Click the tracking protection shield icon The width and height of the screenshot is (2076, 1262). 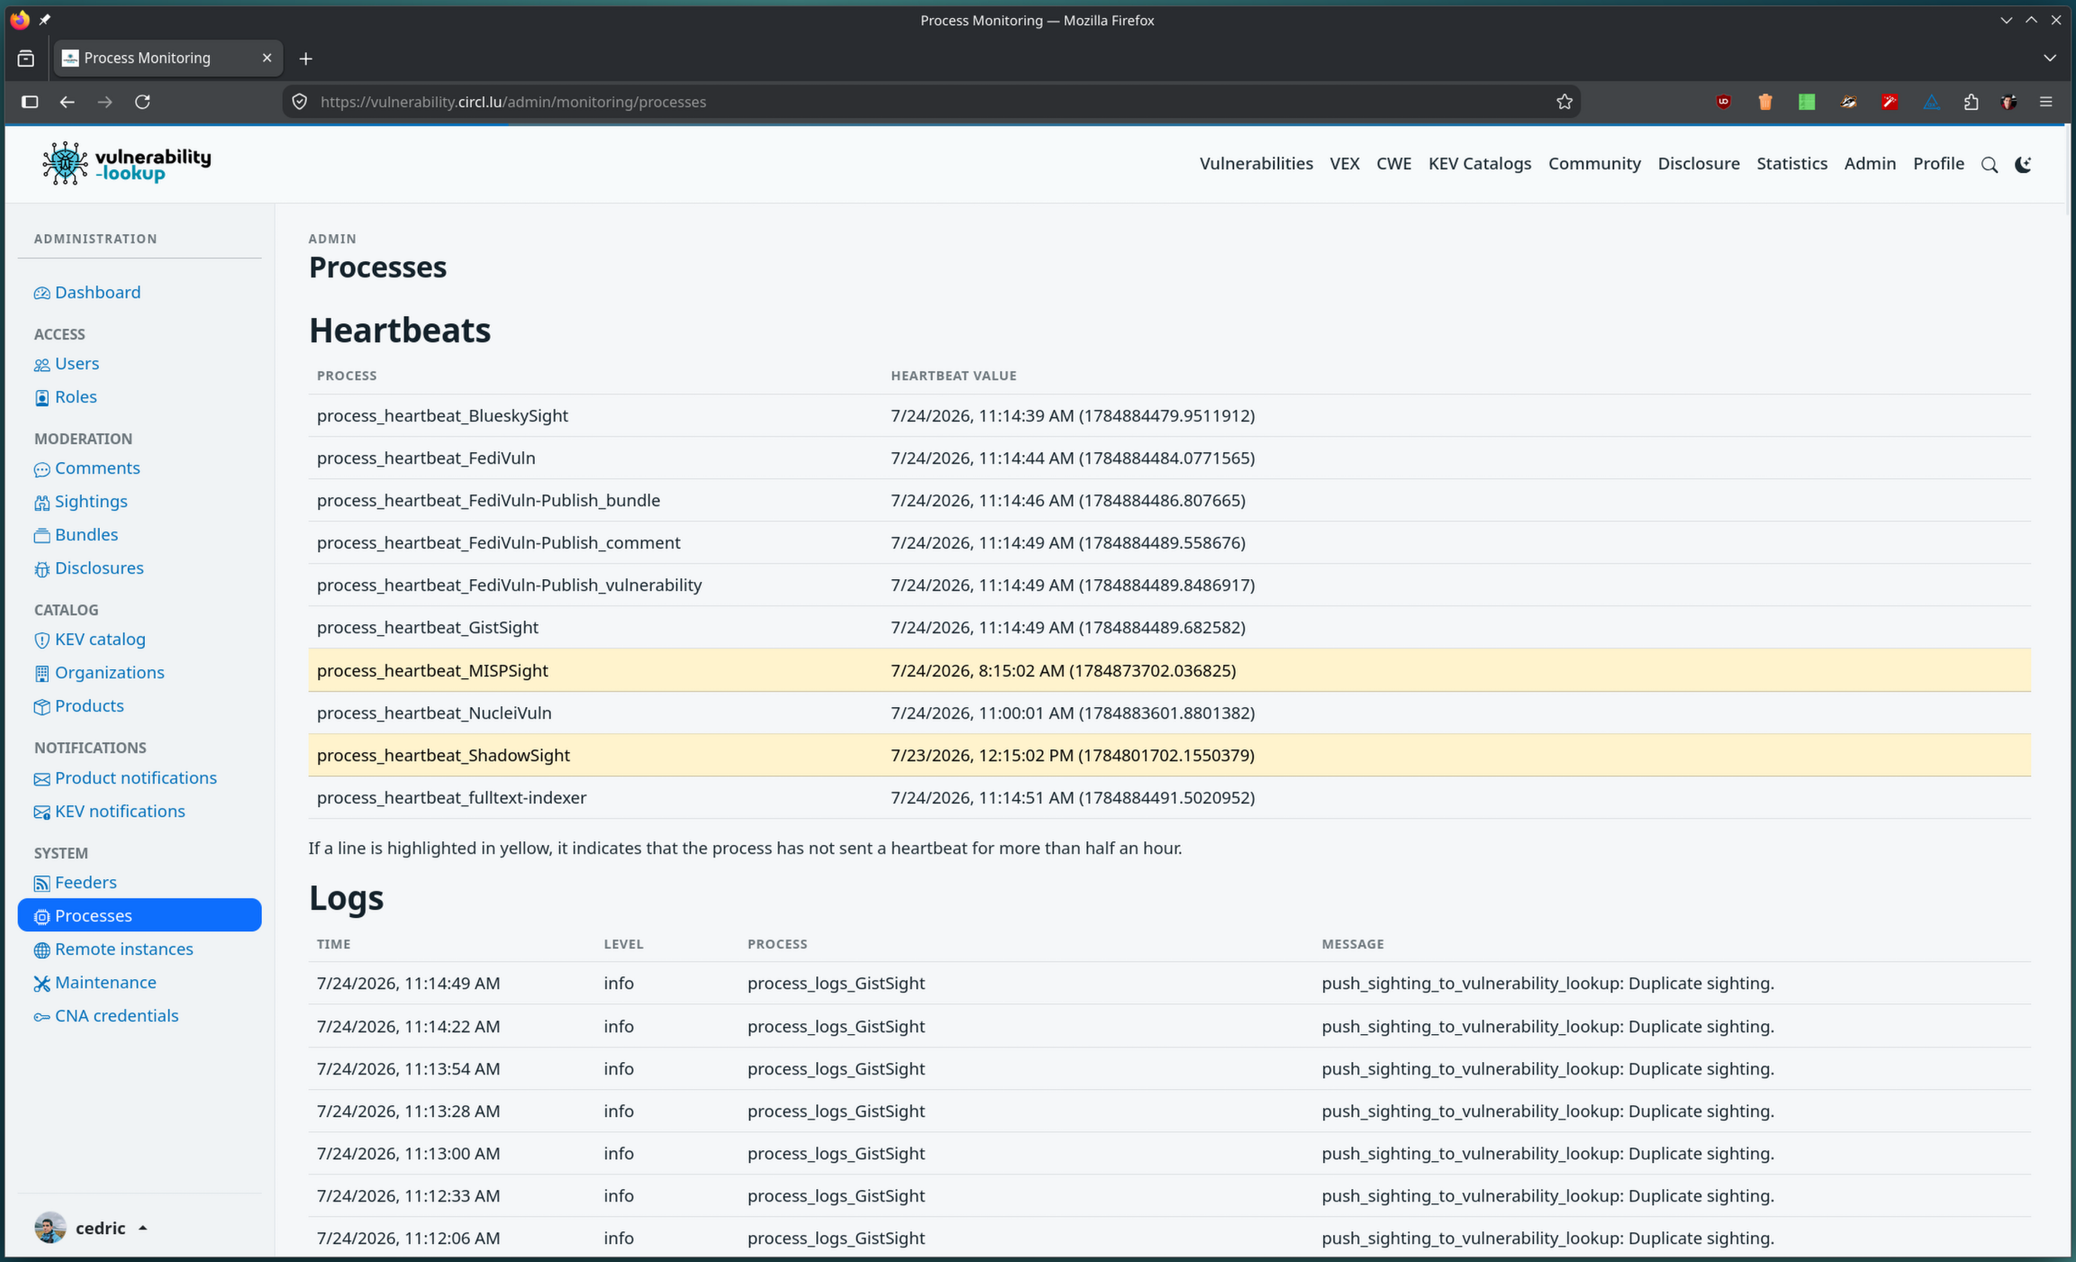click(x=301, y=102)
